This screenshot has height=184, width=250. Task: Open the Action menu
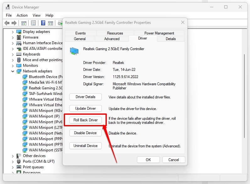coord(22,15)
